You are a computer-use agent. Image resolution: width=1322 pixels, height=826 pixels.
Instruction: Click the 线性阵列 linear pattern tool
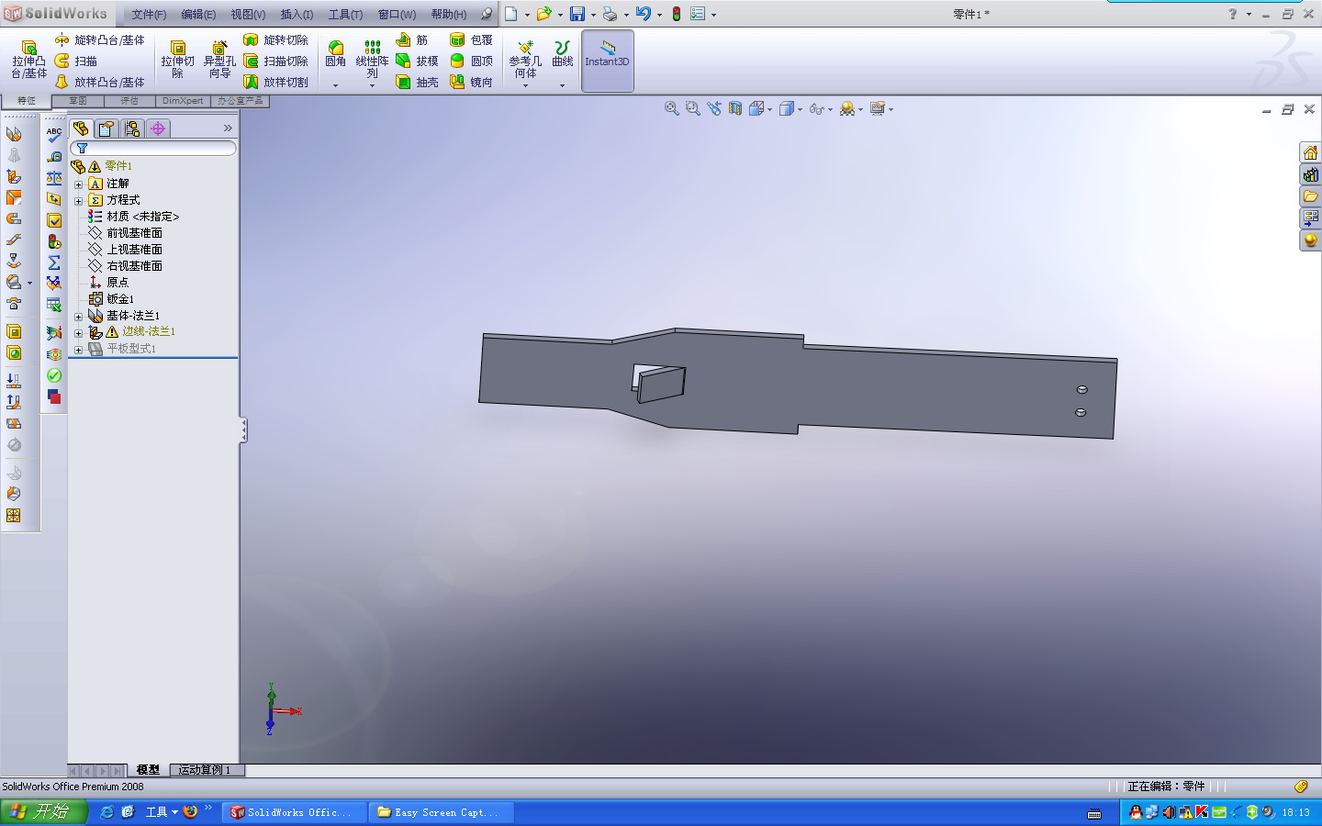coord(372,59)
